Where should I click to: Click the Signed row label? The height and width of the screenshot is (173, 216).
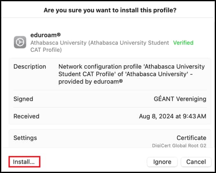coord(23,99)
